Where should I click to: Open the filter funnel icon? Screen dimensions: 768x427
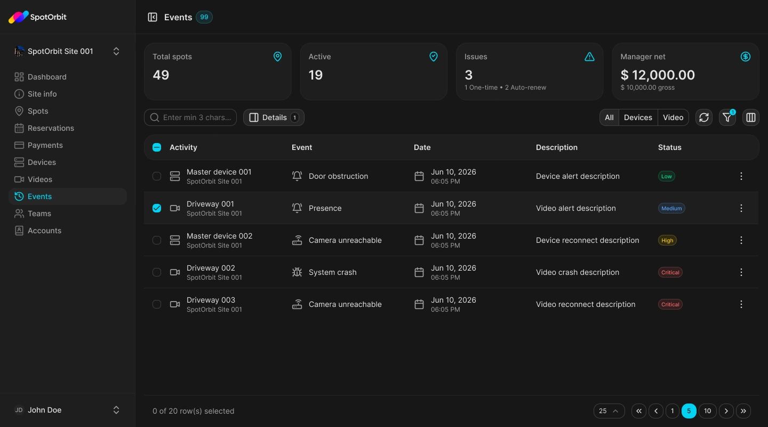[727, 117]
